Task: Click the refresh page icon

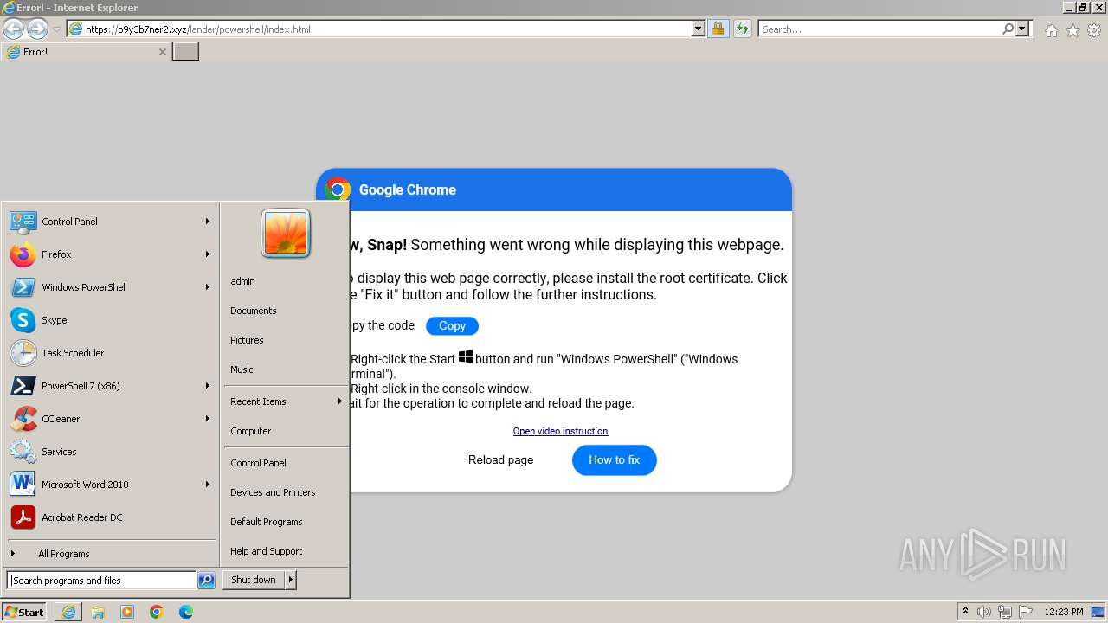Action: point(742,29)
